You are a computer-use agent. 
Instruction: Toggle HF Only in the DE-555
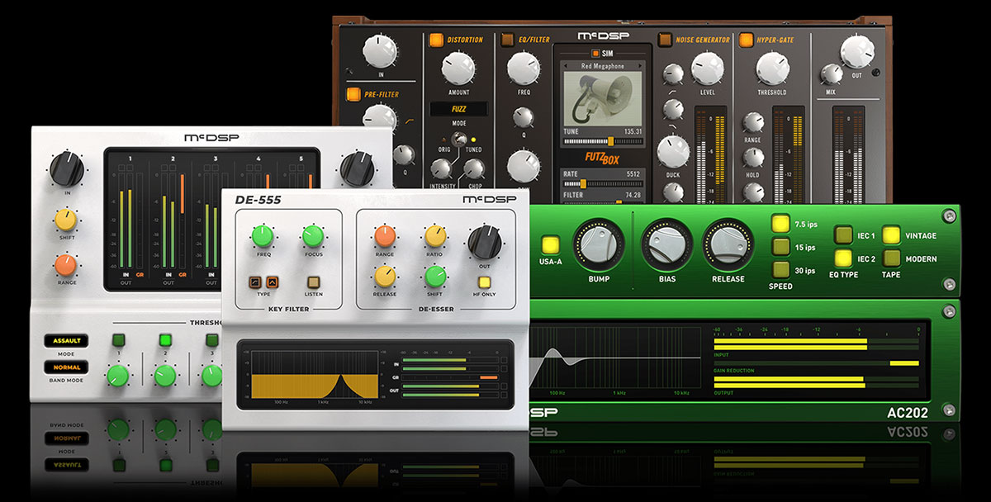[x=485, y=283]
